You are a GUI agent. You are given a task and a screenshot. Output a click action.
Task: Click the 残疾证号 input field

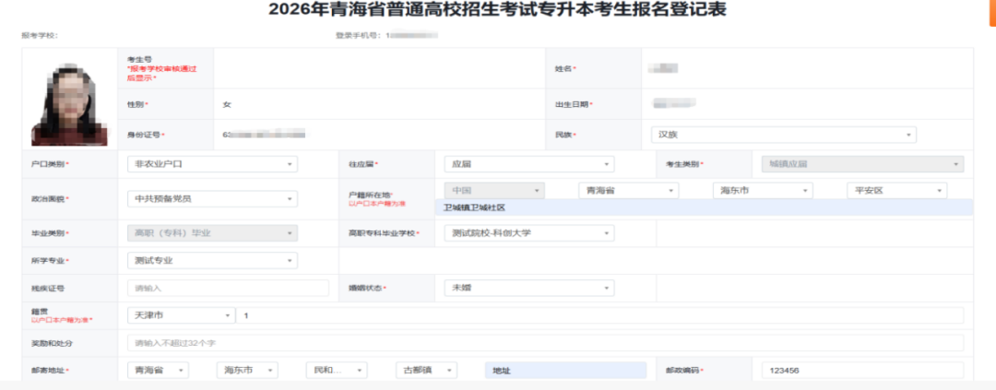(x=228, y=288)
